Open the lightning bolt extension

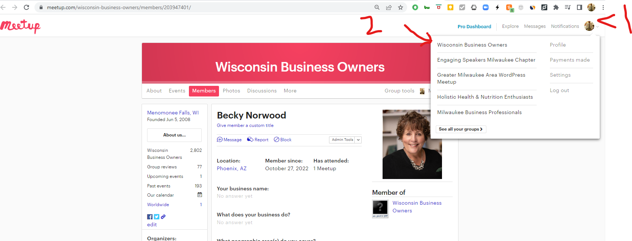[497, 7]
